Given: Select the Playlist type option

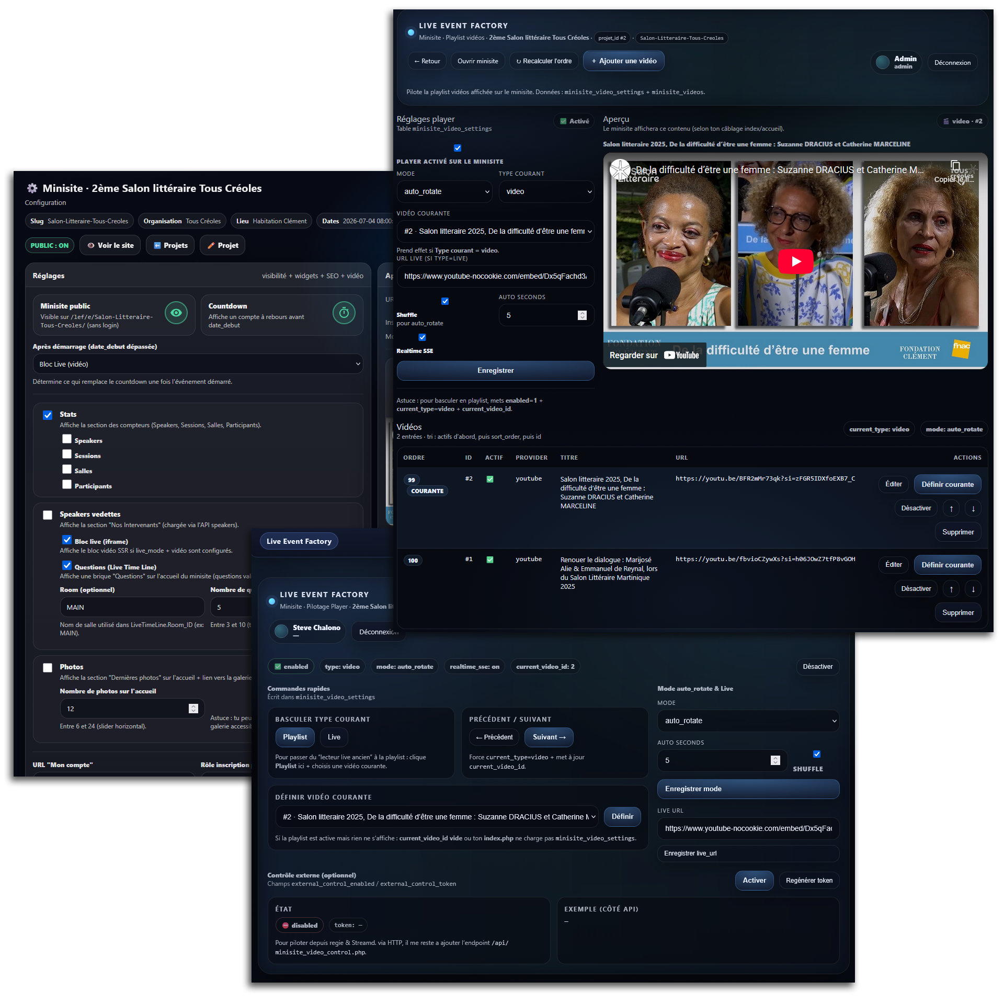Looking at the screenshot, I should 295,737.
